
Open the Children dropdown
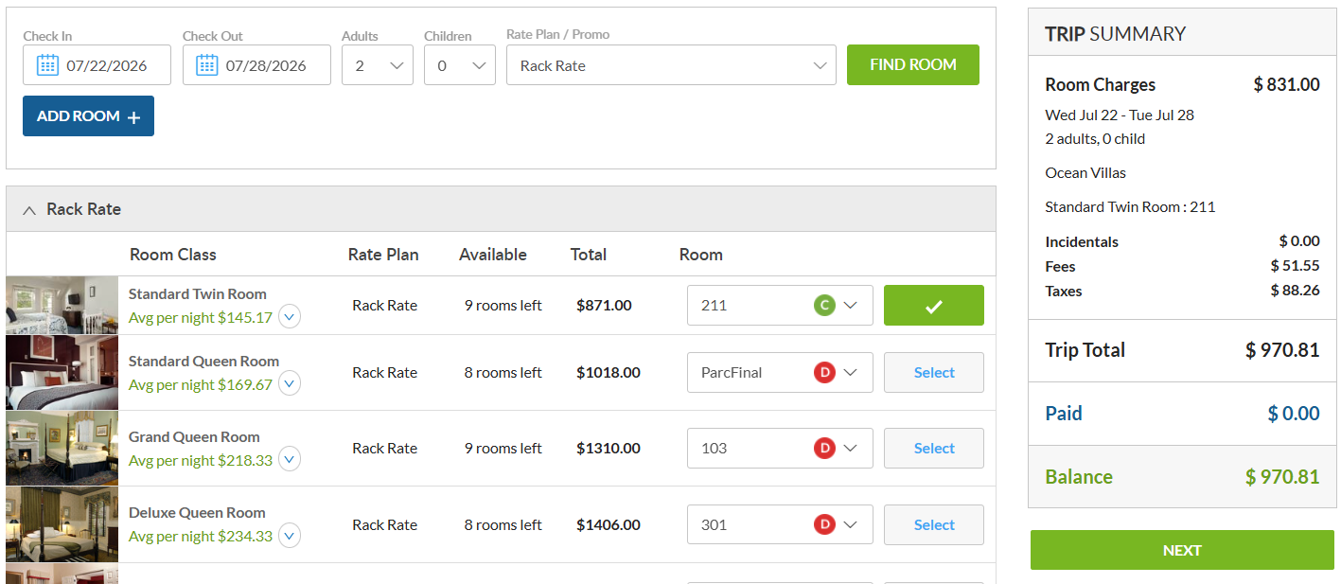460,65
